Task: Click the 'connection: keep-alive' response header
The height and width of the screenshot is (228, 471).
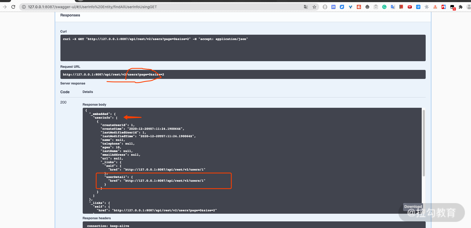Action: tap(108, 226)
